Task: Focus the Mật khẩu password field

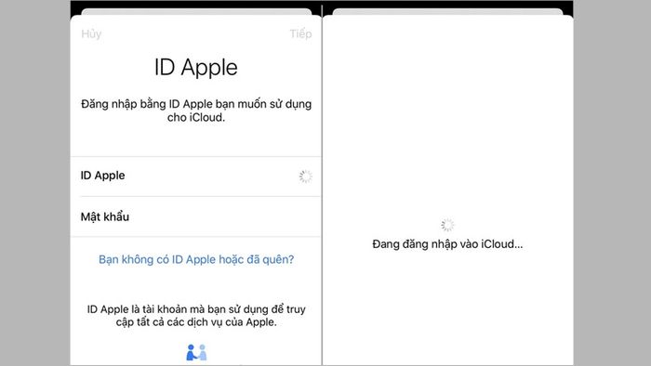Action: (196, 216)
